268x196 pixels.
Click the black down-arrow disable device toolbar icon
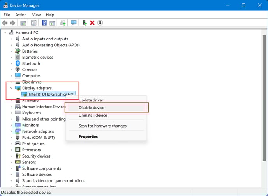click(100, 23)
